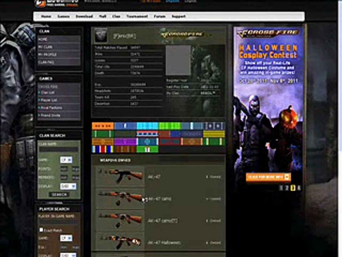This screenshot has width=342, height=257.
Task: Open the Display dropdown in Clan Search
Action: [68, 186]
